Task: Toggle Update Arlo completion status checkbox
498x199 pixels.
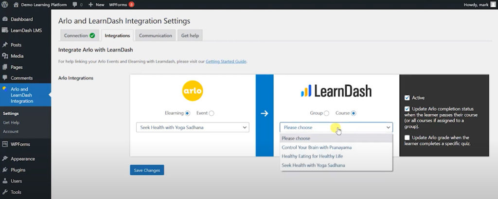Action: (x=407, y=109)
